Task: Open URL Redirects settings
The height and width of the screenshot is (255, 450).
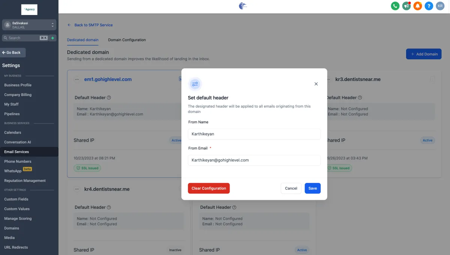Action: [x=16, y=247]
